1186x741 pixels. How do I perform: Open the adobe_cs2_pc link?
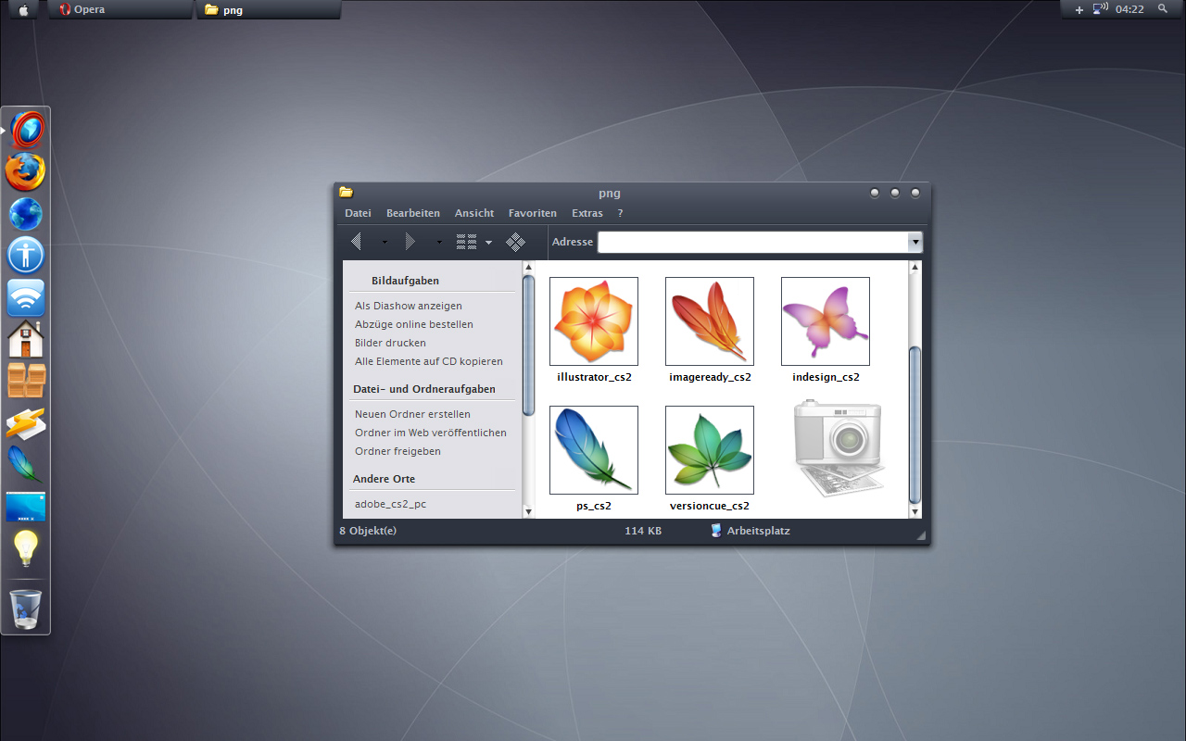(390, 504)
